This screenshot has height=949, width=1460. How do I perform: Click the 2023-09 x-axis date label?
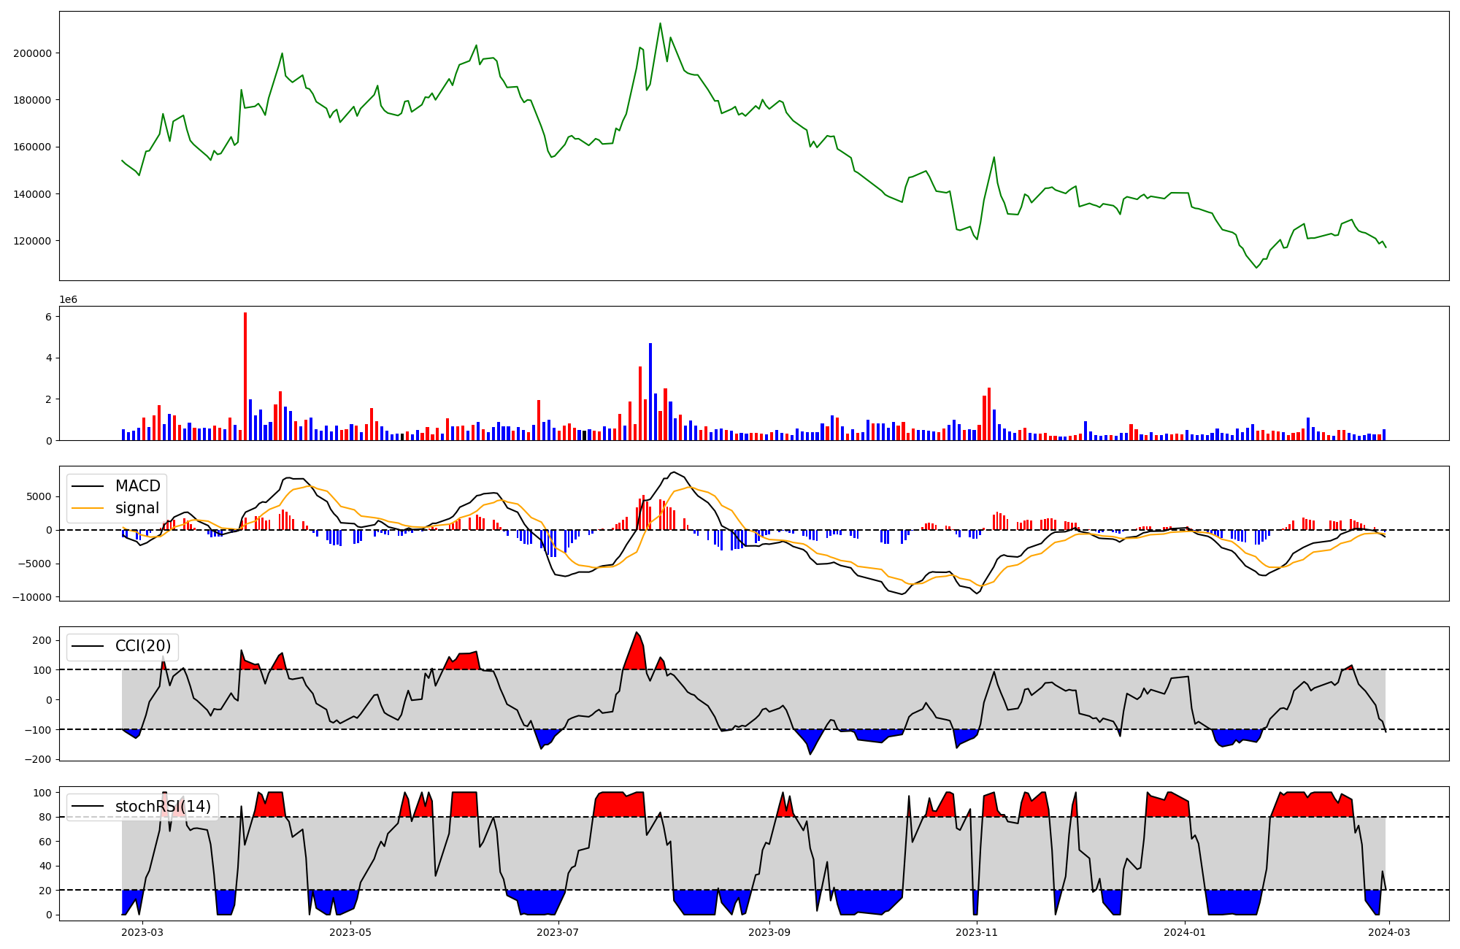pyautogui.click(x=769, y=932)
